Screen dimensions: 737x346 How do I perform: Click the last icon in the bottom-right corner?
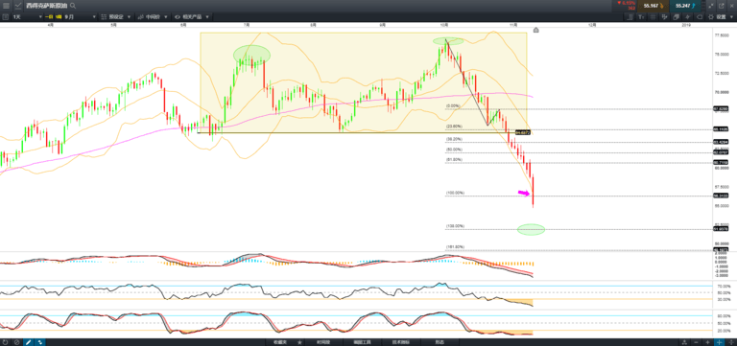[x=731, y=342]
